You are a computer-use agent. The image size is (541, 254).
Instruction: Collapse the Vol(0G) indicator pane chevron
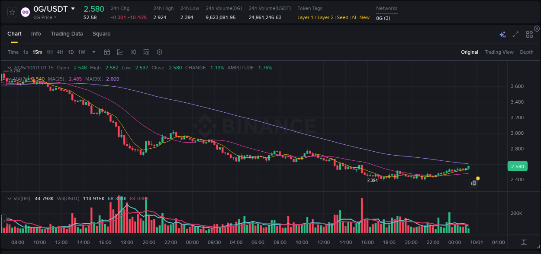point(10,198)
